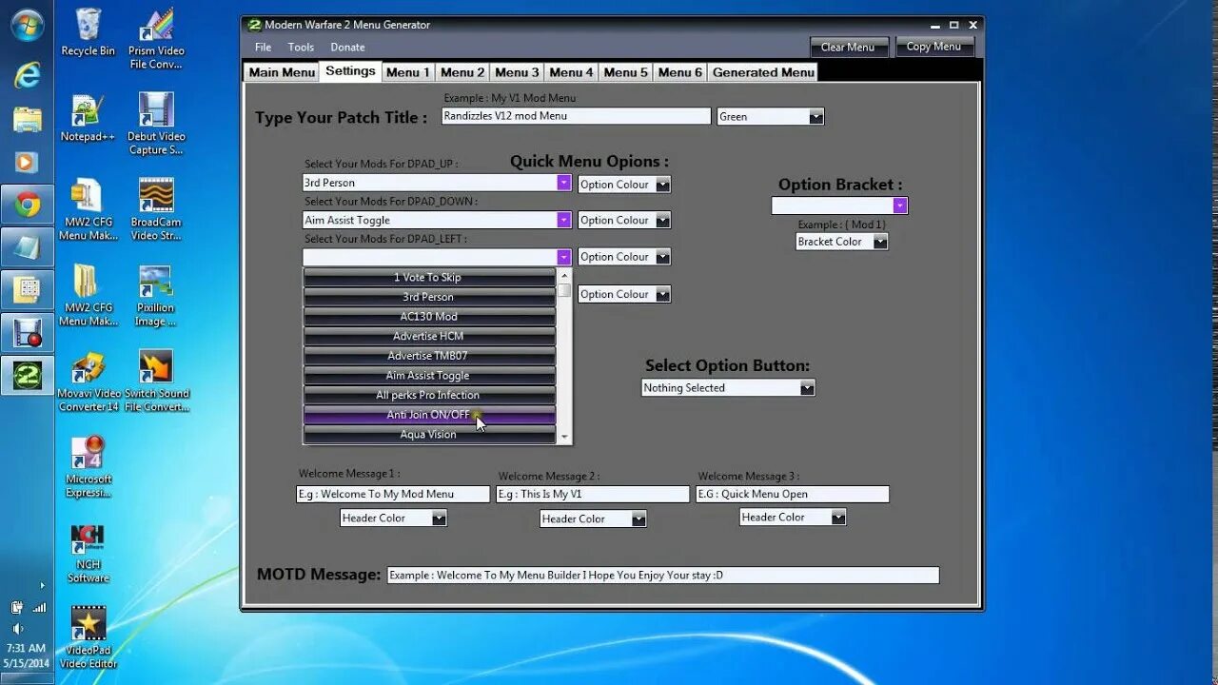This screenshot has height=685, width=1218.
Task: Click the Welcome Message 2 input field
Action: click(x=593, y=495)
